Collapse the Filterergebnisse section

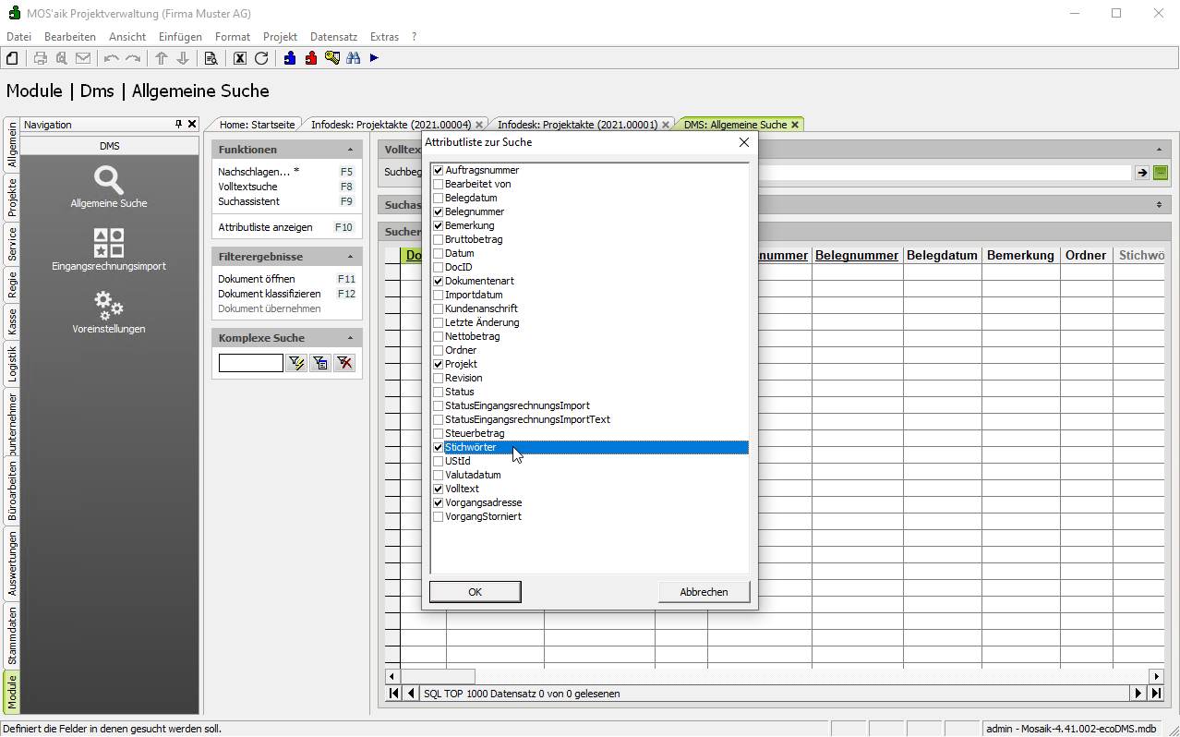[x=350, y=257]
